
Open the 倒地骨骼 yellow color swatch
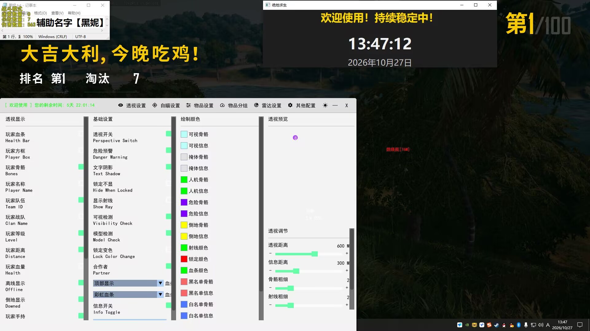(x=184, y=225)
